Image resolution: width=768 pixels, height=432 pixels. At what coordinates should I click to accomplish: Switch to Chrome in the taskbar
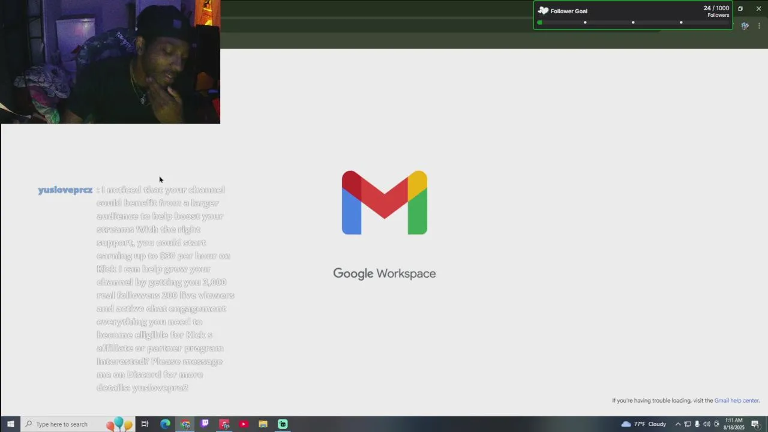[185, 424]
